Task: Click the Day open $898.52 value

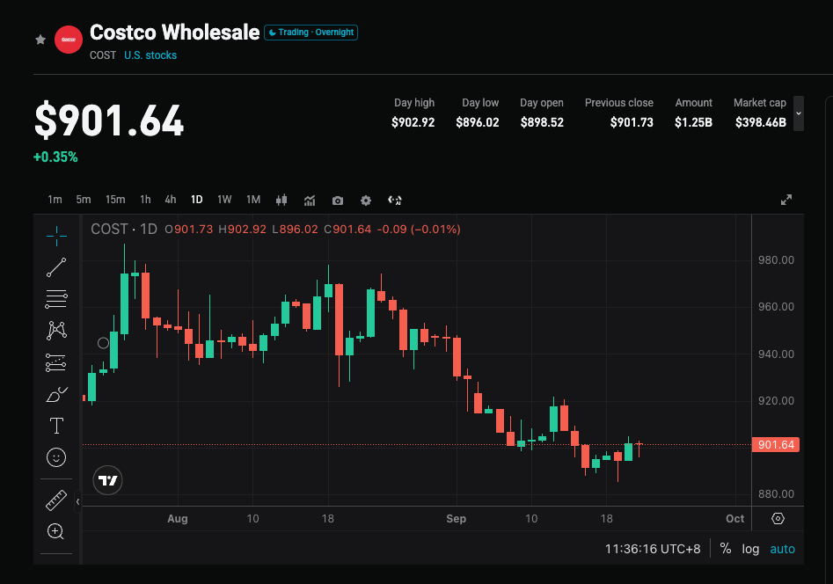Action: tap(542, 123)
